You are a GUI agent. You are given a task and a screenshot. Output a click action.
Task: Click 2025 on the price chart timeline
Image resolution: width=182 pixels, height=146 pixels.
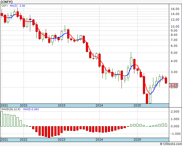tap(137, 105)
